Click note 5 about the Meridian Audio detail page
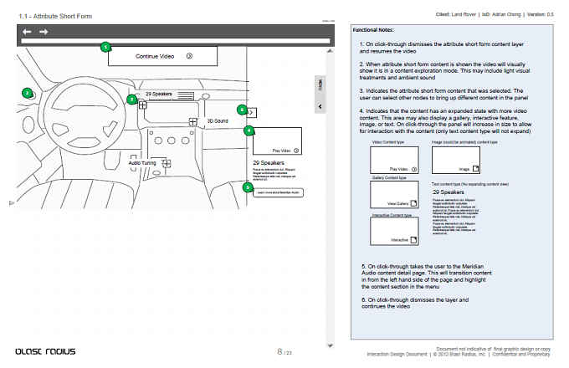The height and width of the screenshot is (368, 569). [427, 276]
